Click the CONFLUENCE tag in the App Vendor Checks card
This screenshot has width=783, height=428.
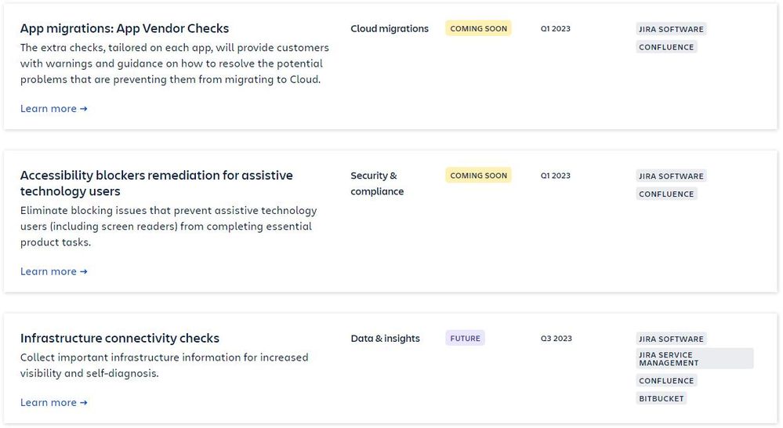(x=666, y=47)
